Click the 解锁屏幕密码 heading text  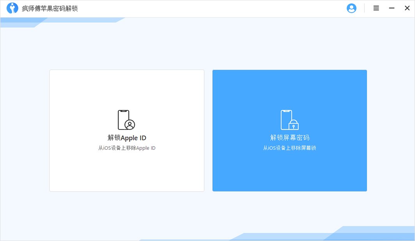(x=289, y=138)
